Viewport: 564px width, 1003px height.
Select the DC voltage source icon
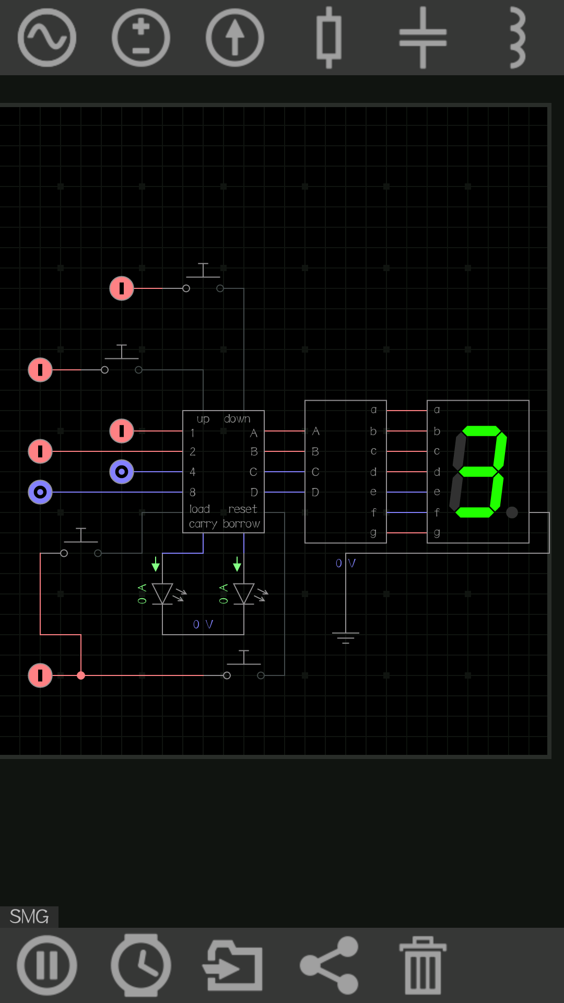(141, 38)
